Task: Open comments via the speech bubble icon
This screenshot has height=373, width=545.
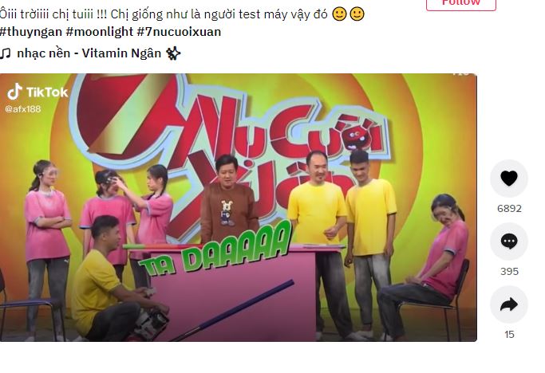Action: click(509, 241)
